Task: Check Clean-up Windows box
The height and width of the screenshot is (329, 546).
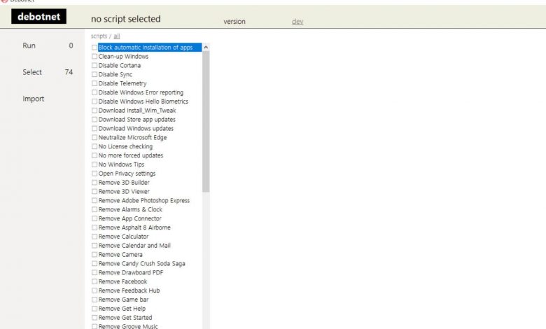Action: click(94, 57)
